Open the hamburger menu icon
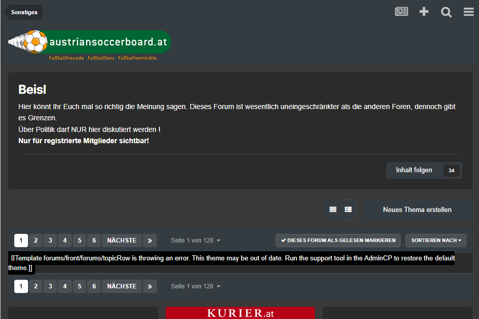479x319 pixels. pos(468,12)
